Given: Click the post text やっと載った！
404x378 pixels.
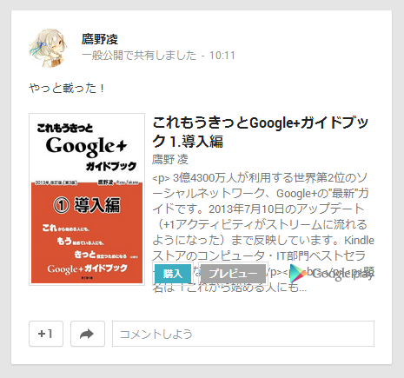Looking at the screenshot, I should tap(67, 88).
